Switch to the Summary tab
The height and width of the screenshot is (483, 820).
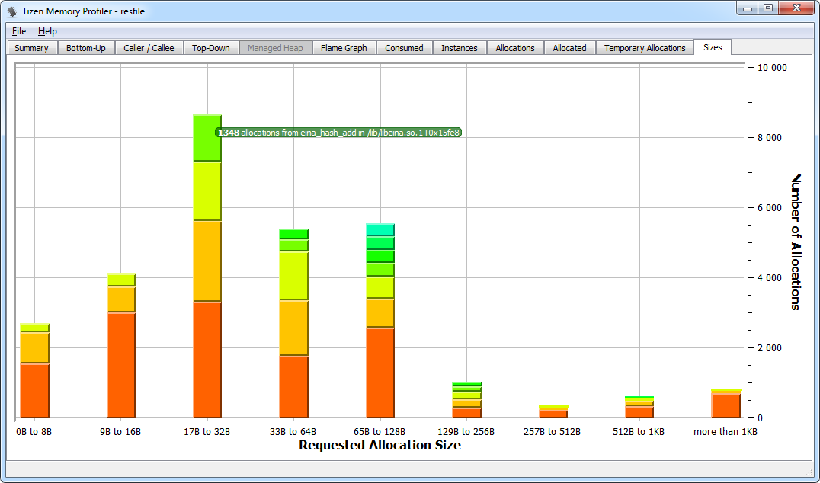(31, 47)
